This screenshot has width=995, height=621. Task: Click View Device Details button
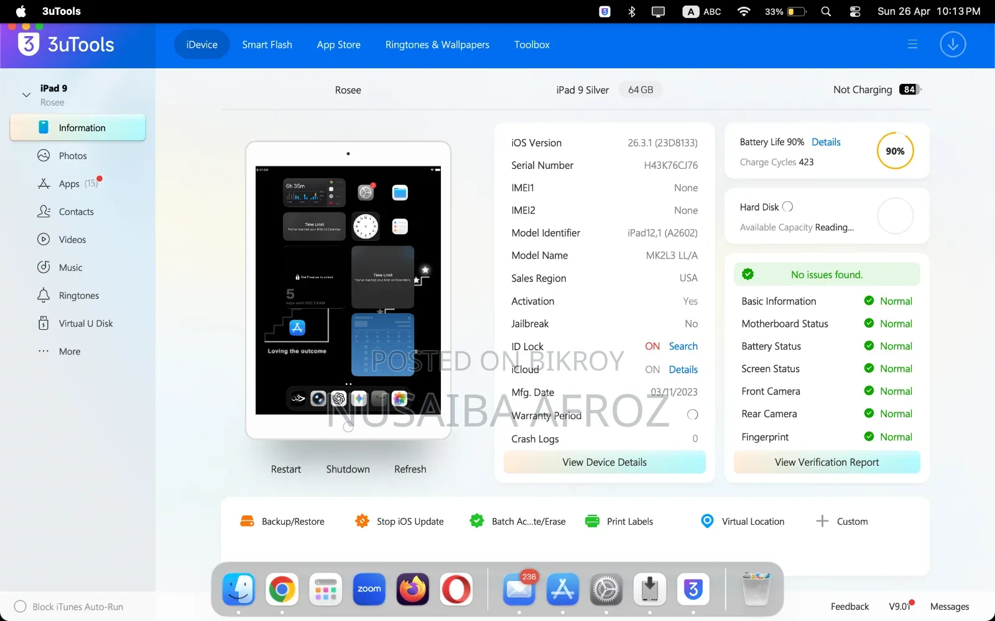tap(604, 462)
